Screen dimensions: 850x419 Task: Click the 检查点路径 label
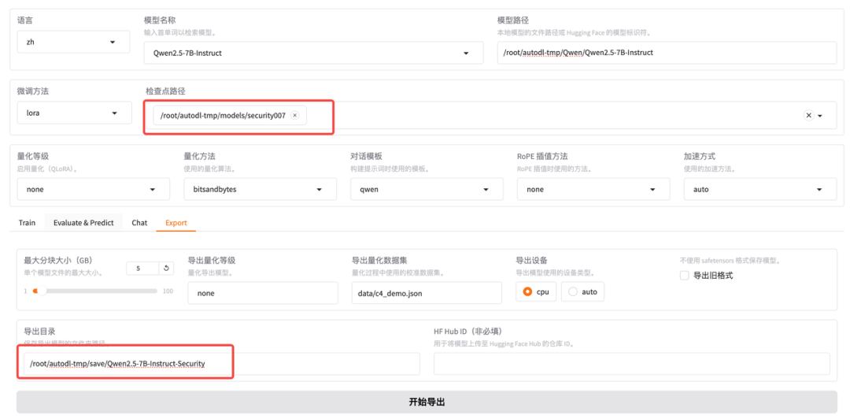pos(166,91)
